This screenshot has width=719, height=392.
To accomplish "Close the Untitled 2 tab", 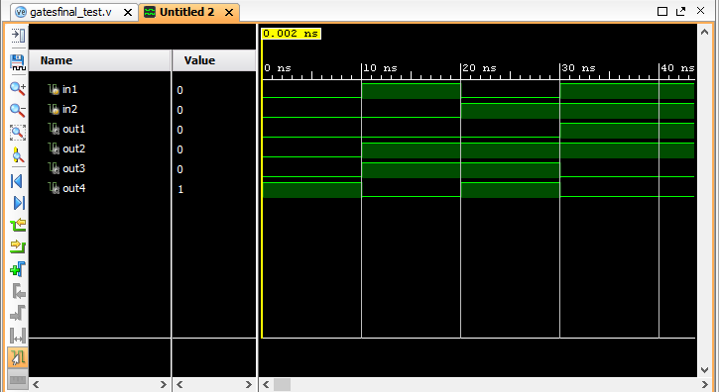I will click(x=229, y=12).
